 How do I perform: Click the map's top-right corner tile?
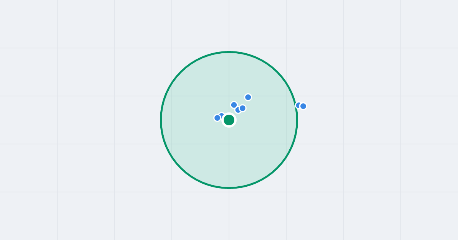[x=429, y=24]
